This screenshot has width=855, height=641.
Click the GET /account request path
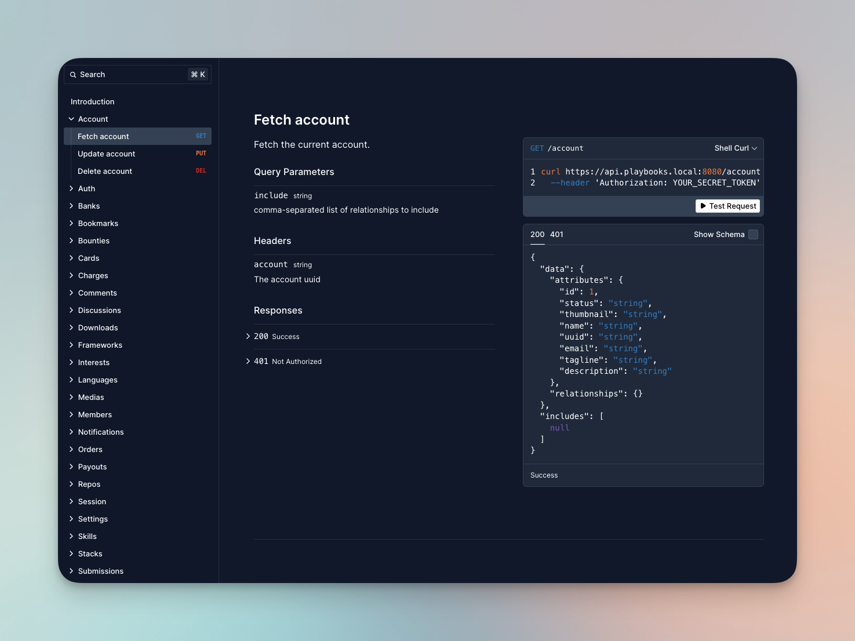click(557, 148)
